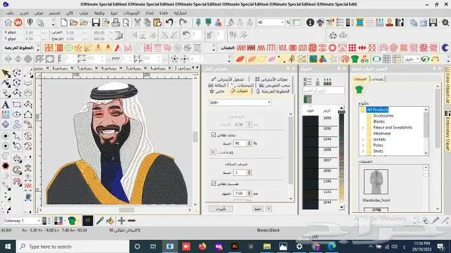Click the stepper arrows of the 7.00 length field
Screen dimensions: 451x253
click(249, 193)
